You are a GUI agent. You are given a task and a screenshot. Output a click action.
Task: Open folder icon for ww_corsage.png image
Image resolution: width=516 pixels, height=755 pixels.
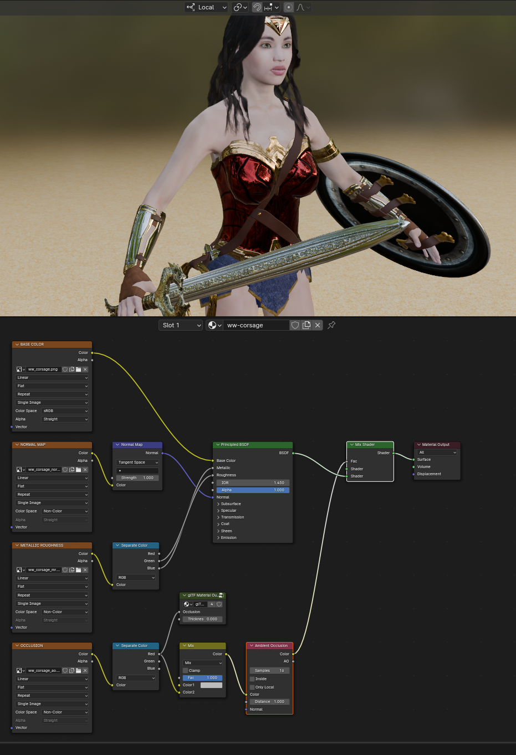pos(78,369)
